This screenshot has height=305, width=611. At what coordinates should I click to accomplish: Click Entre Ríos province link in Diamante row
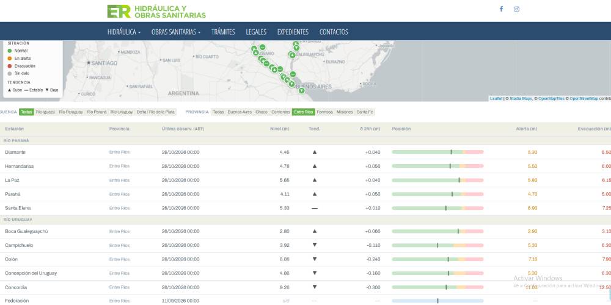[x=119, y=152]
